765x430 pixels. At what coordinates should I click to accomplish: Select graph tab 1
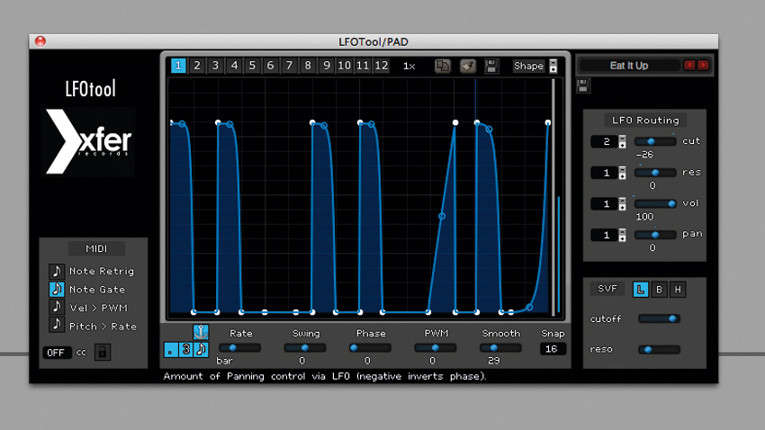click(178, 66)
